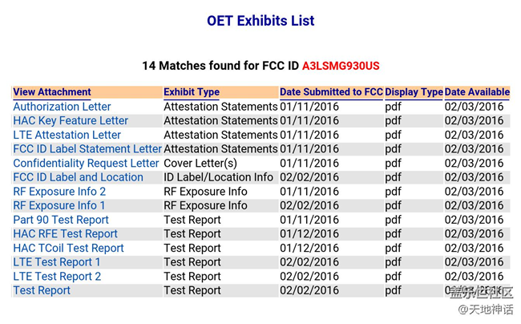The height and width of the screenshot is (324, 521).
Task: Click the View Attachment column header
Action: tap(52, 92)
